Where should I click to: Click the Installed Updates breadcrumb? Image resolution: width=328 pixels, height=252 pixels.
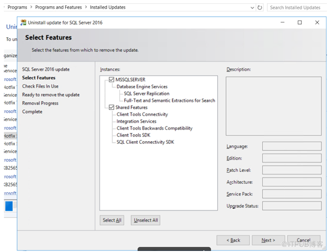[108, 7]
